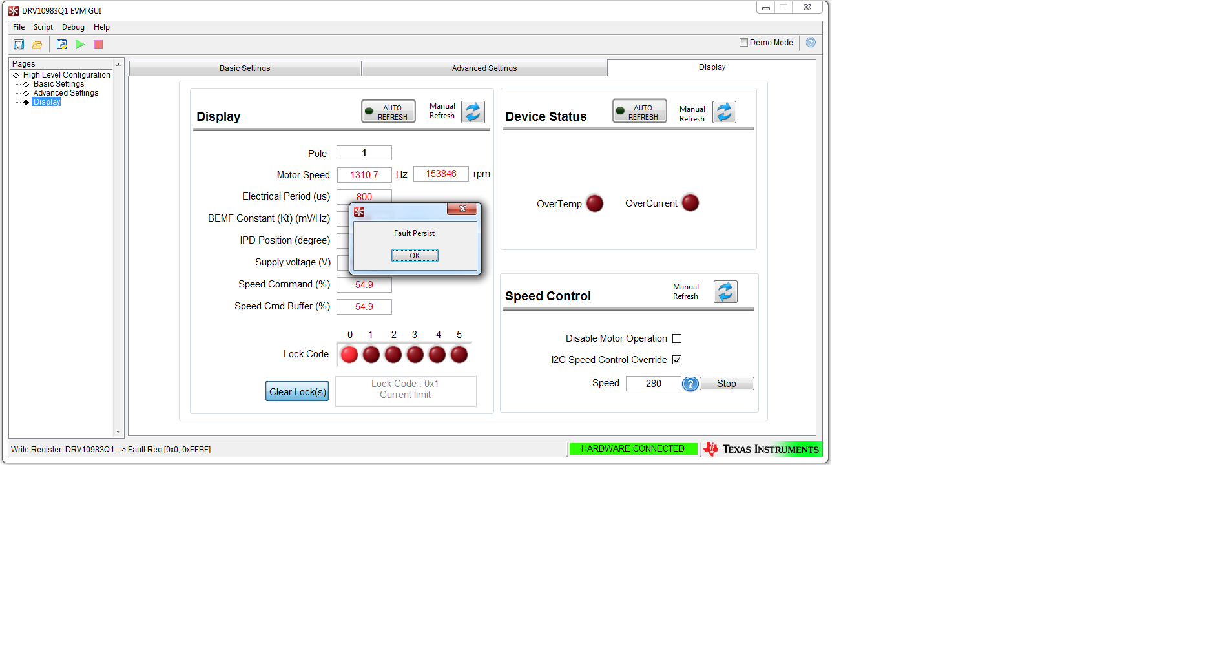This screenshot has height=655, width=1213.
Task: Open the Script menu
Action: click(43, 27)
